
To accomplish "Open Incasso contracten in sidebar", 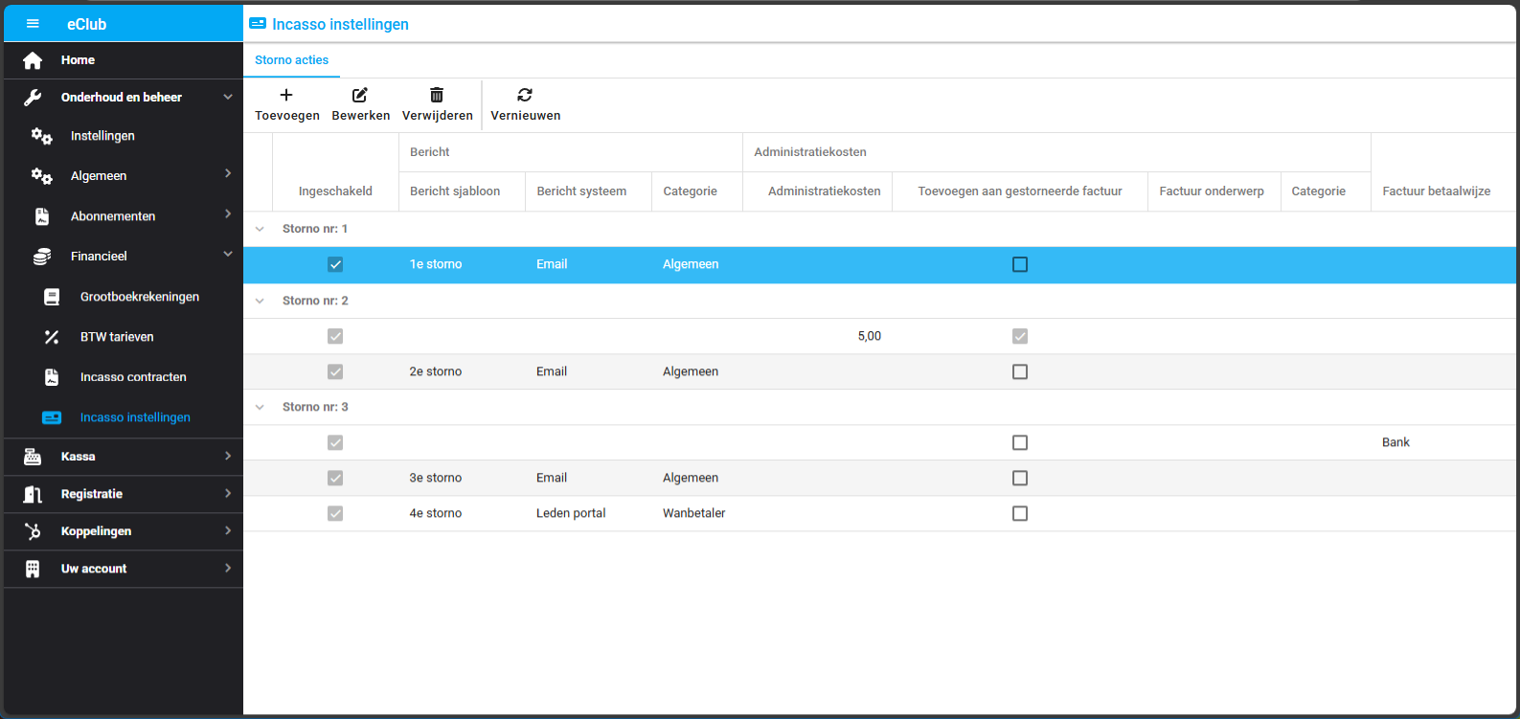I will click(x=133, y=377).
